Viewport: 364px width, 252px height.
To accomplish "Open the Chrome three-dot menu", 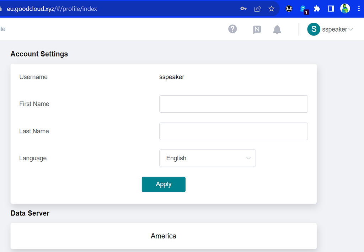I will 359,9.
